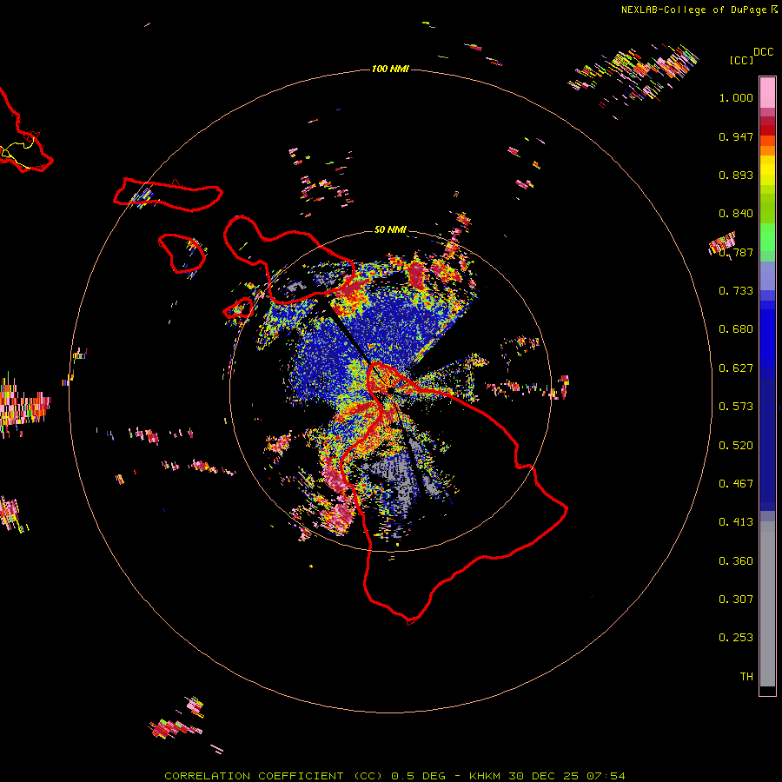Click the 0.253 scale value
This screenshot has height=782, width=782.
(736, 638)
